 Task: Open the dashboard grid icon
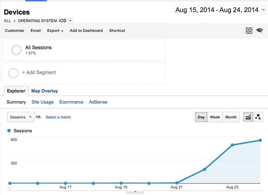point(249,31)
